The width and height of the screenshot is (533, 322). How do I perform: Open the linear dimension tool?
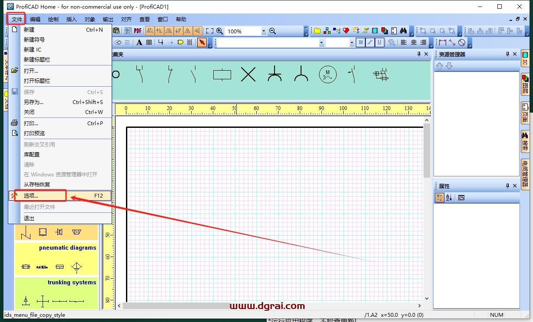click(x=443, y=42)
